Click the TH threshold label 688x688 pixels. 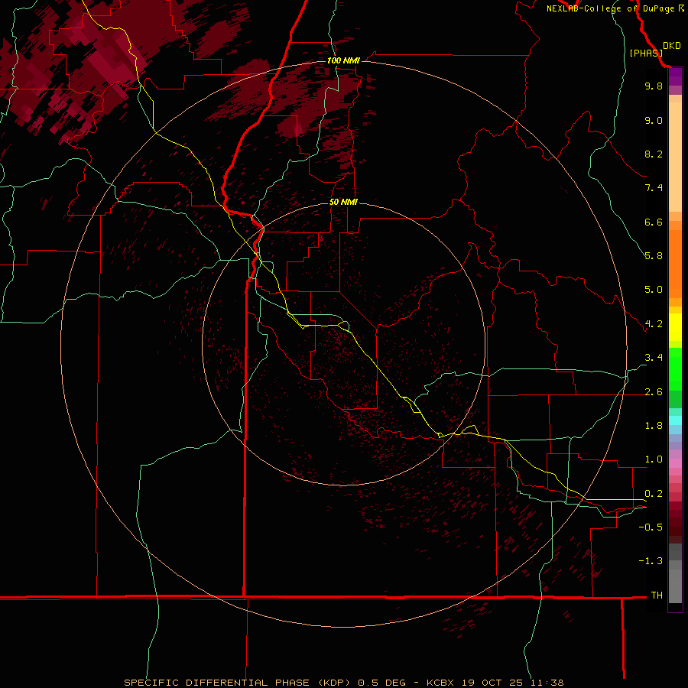pyautogui.click(x=657, y=596)
